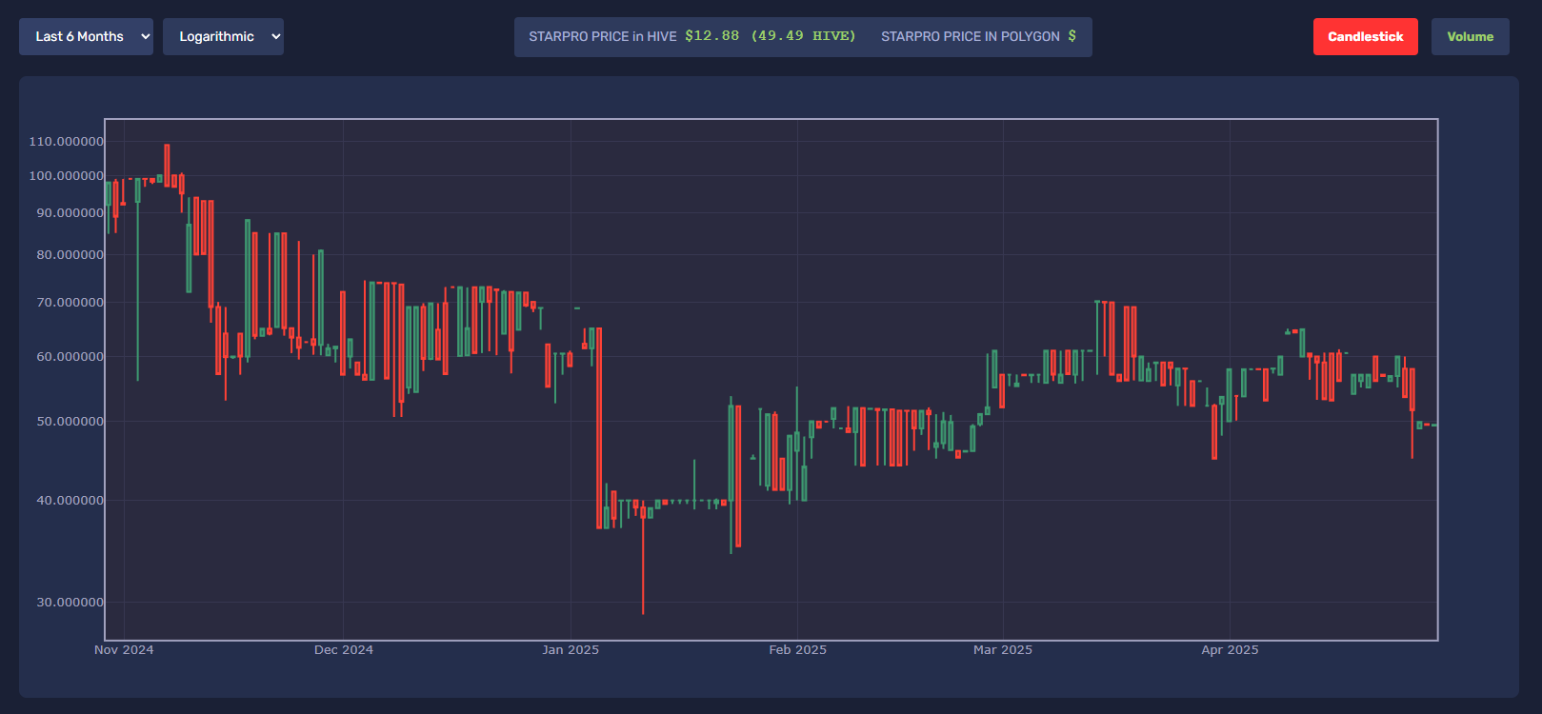Click the highest red candle near 110

[167, 165]
